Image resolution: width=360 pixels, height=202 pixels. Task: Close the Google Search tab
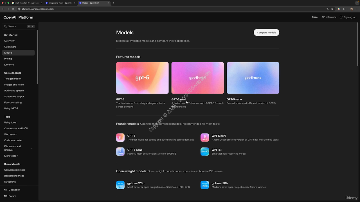pos(41,3)
